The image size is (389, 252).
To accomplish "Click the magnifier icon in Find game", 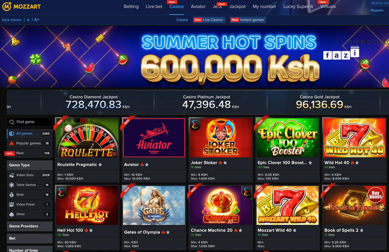I will [x=12, y=122].
